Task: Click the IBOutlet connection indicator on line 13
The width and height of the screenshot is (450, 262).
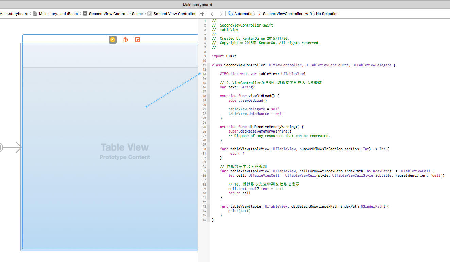Action: [x=199, y=74]
